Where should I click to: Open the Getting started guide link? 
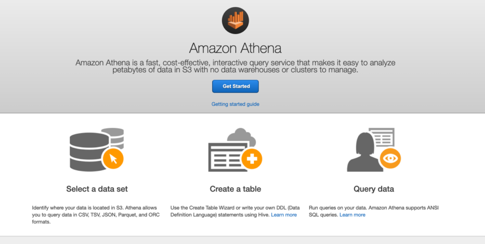click(x=235, y=104)
